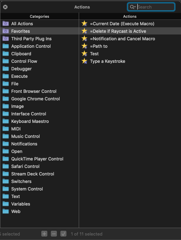
Task: Close the Actions panel
Action: [x=5, y=7]
